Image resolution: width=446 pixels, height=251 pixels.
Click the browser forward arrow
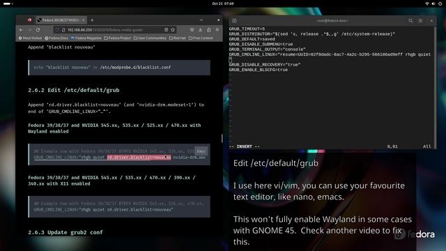click(29, 30)
